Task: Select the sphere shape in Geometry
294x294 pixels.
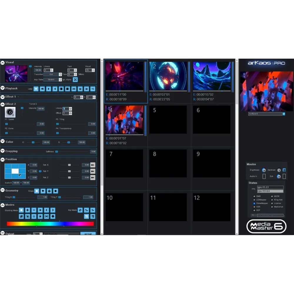Action: [56, 191]
